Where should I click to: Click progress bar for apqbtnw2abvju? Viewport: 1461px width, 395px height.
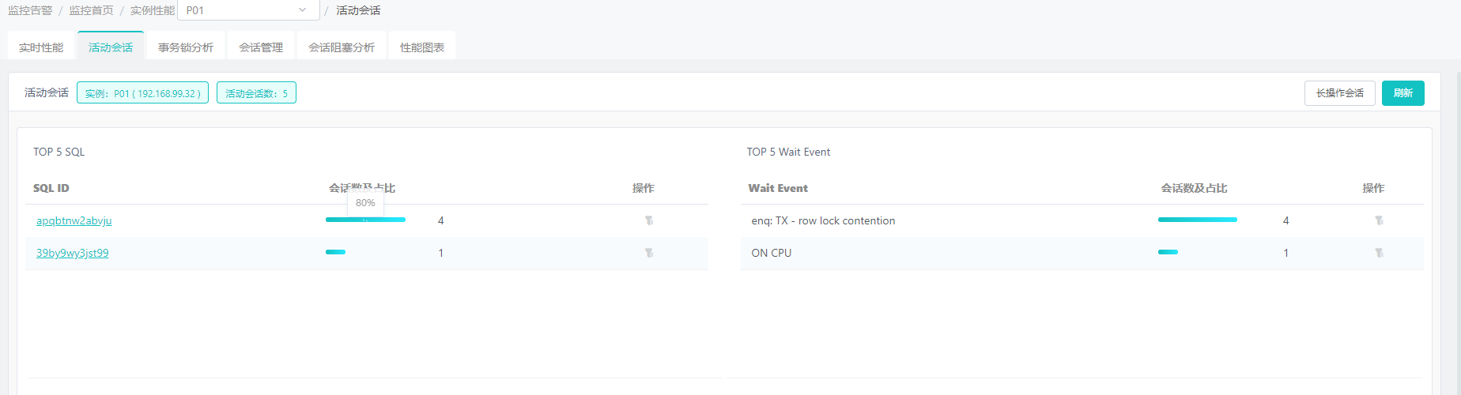(x=365, y=220)
